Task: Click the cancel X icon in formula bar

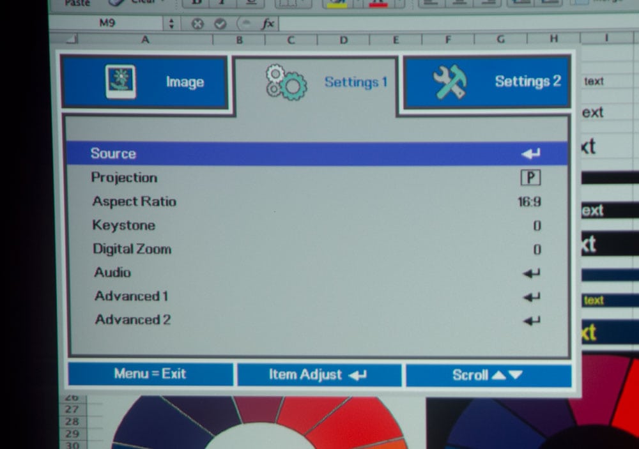Action: pyautogui.click(x=197, y=24)
